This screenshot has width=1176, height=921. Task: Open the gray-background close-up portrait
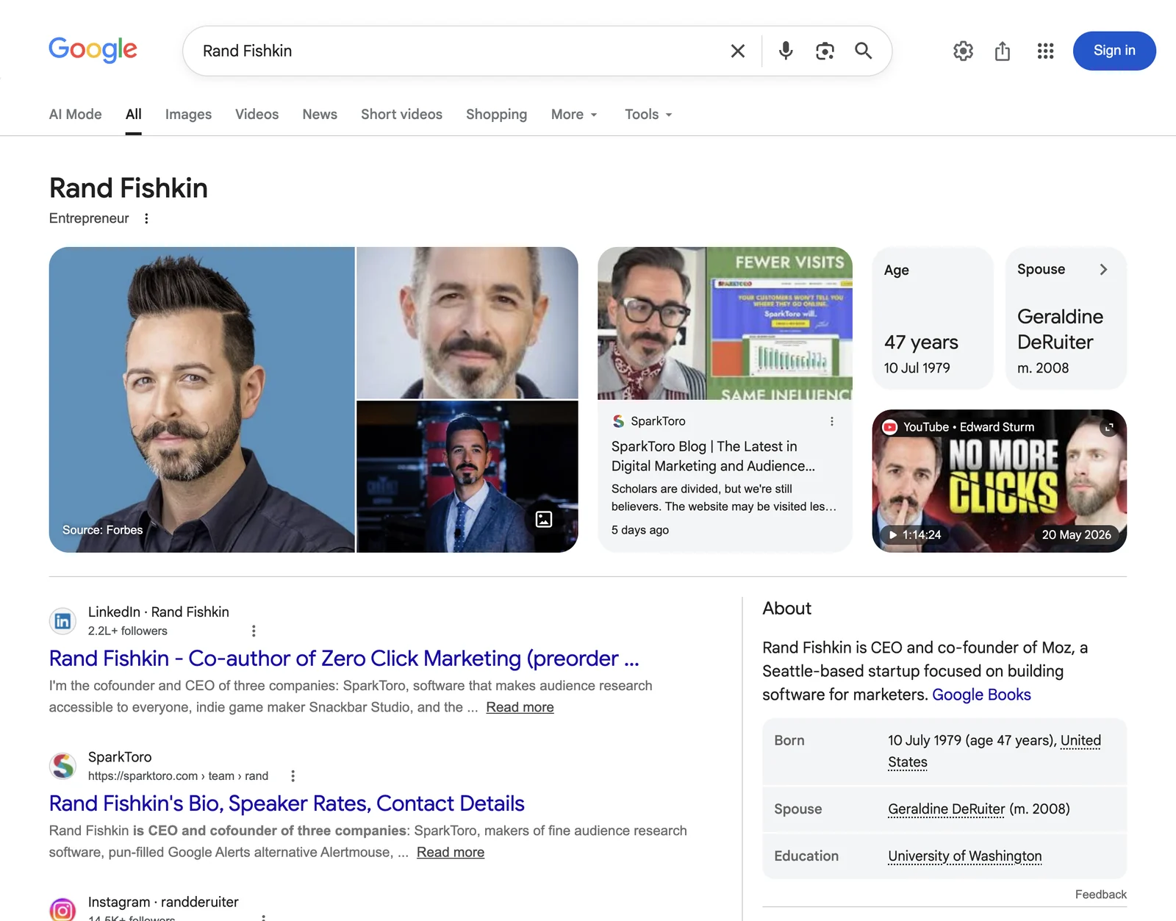(467, 323)
